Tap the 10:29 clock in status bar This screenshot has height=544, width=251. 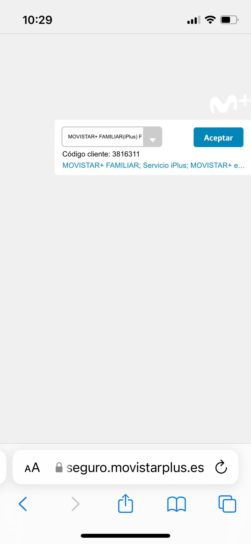click(x=37, y=20)
